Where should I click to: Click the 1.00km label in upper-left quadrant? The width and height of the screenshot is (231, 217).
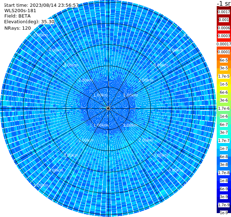(x=101, y=95)
